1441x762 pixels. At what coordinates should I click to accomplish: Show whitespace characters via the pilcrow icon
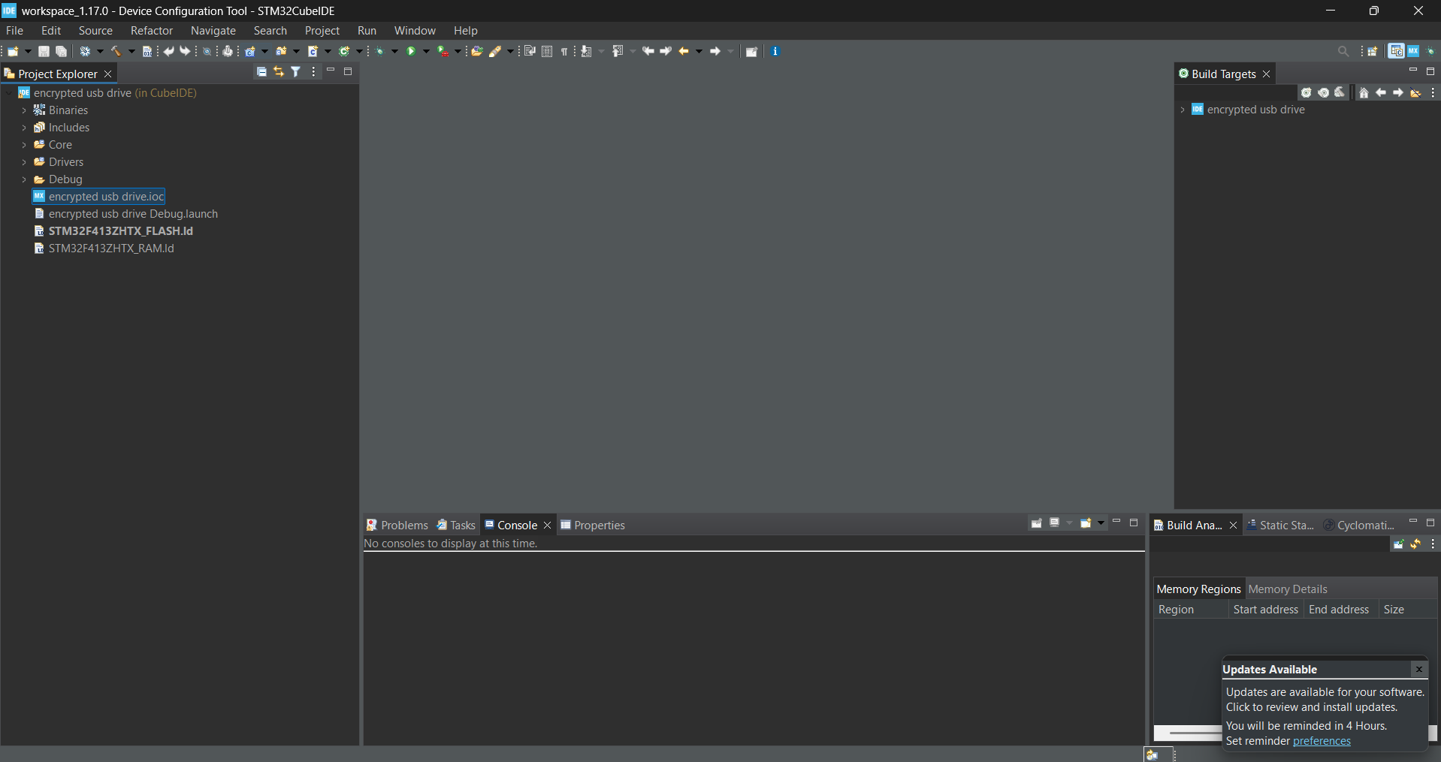(565, 51)
